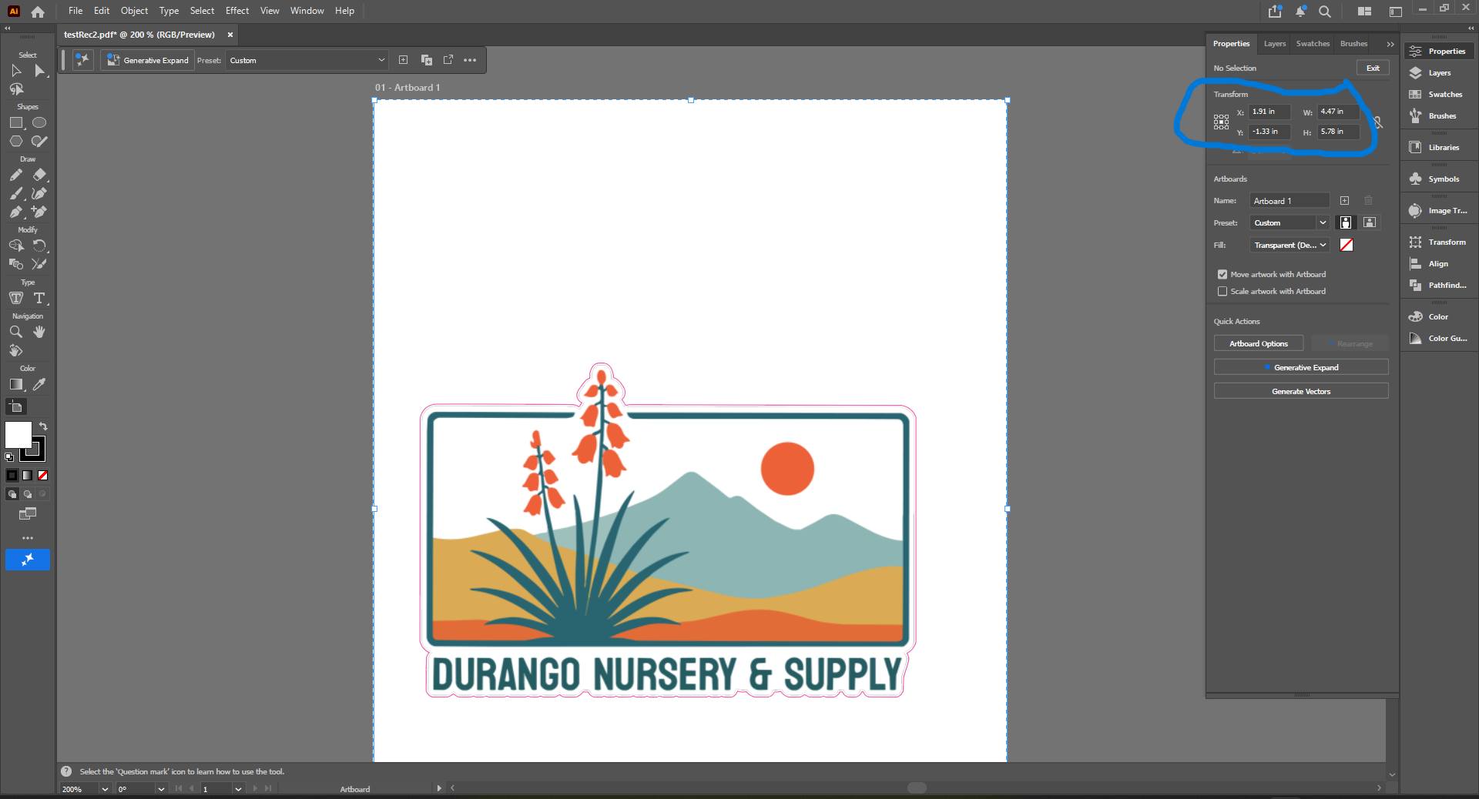Select the Eyedropper tool

pos(40,384)
